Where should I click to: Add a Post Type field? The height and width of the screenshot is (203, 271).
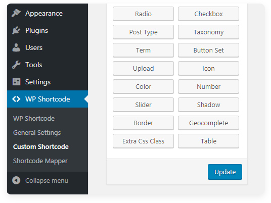click(x=143, y=32)
